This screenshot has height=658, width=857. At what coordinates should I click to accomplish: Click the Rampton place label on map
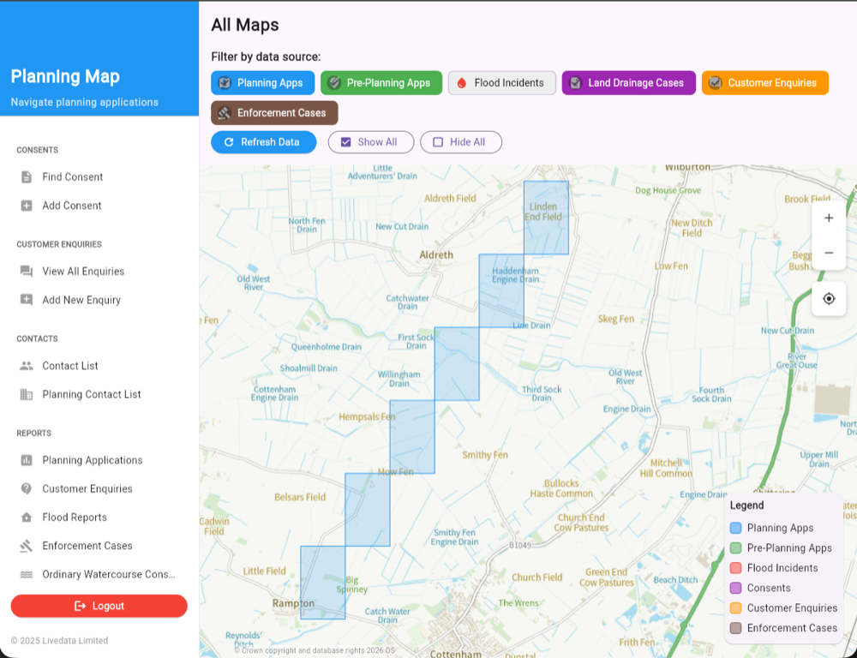click(x=293, y=603)
